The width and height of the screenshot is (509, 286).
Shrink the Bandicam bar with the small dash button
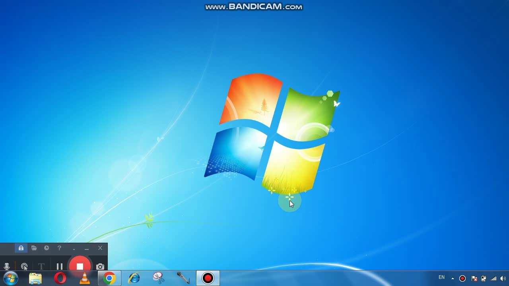(x=74, y=249)
